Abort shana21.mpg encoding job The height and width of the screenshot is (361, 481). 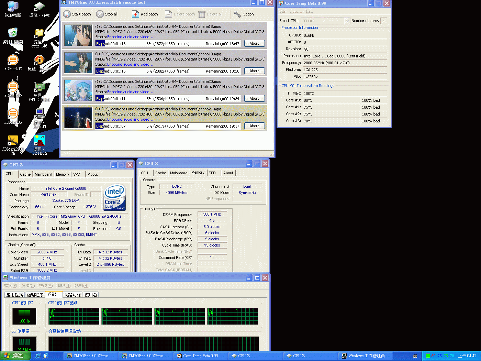pyautogui.click(x=254, y=126)
